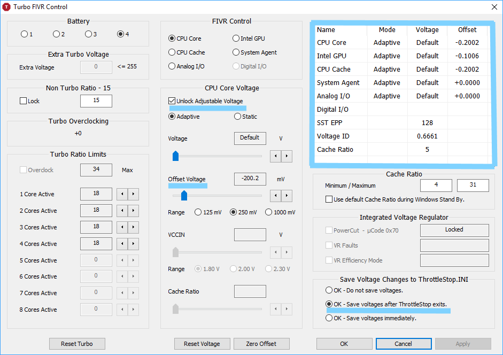Click the Offset column header

tap(467, 30)
